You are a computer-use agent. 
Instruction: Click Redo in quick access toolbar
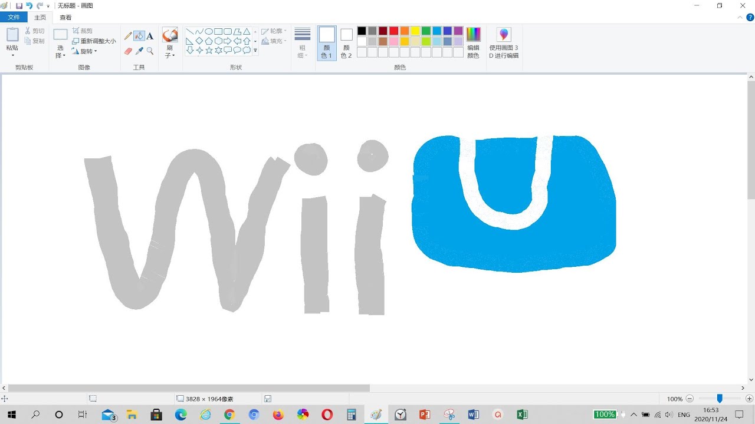coord(40,5)
